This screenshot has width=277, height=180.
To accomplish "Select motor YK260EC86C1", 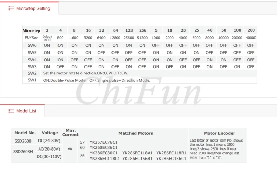I will point(104,148).
